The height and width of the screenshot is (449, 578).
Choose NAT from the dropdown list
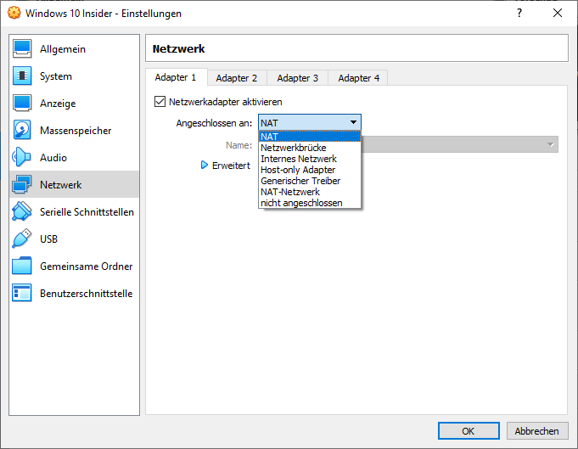310,137
